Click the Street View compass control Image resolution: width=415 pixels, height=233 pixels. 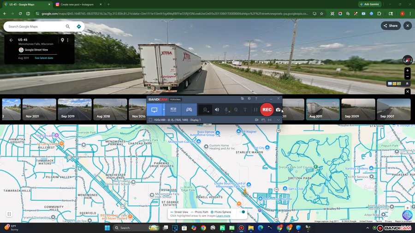pos(408,60)
